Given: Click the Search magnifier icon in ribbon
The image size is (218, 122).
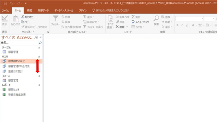Looking at the screenshot, I should coord(156,18).
